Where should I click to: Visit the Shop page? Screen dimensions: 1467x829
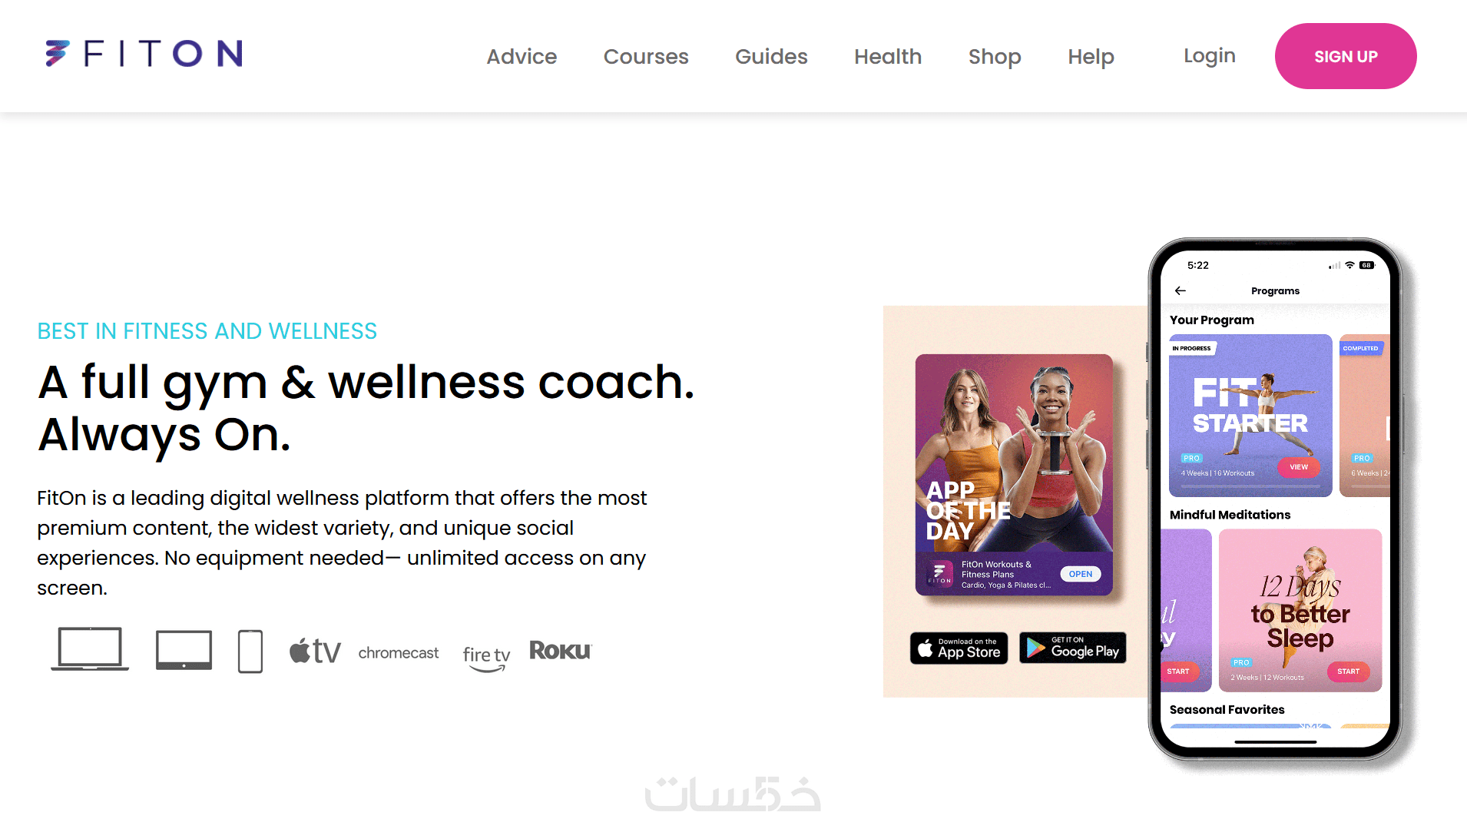(995, 56)
